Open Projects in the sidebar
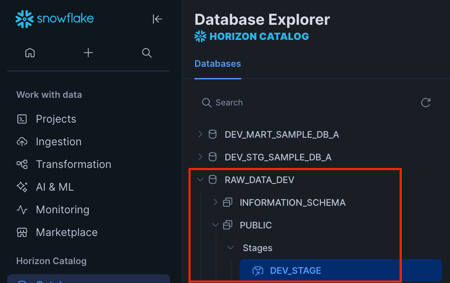This screenshot has height=283, width=450. (56, 119)
